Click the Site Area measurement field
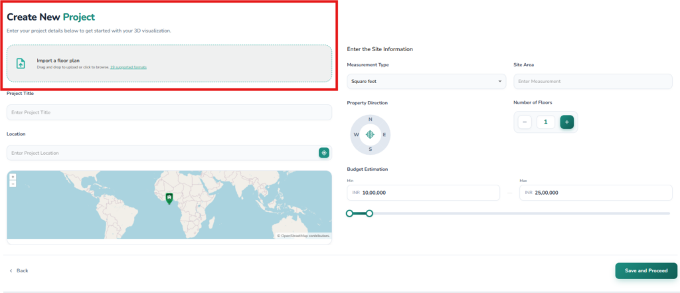Viewport: 680px width, 293px height. 593,81
